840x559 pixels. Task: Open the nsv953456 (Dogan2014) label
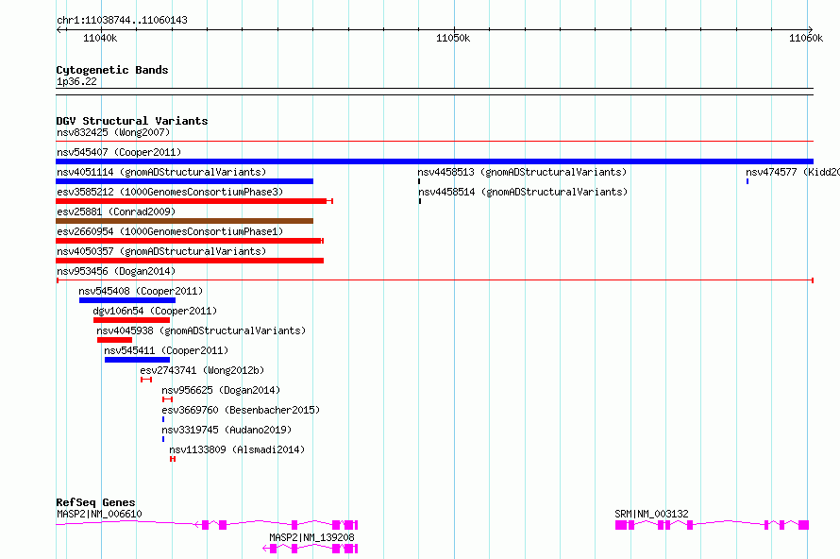click(116, 271)
